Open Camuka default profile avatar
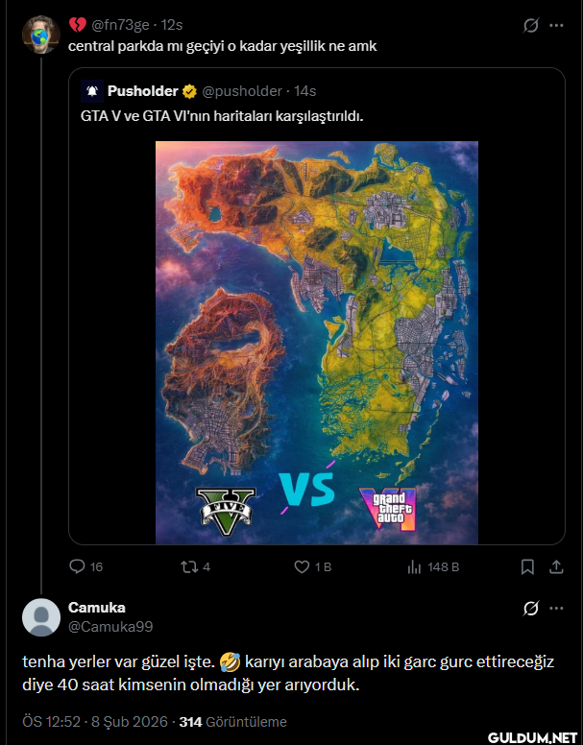The height and width of the screenshot is (745, 583). [41, 617]
